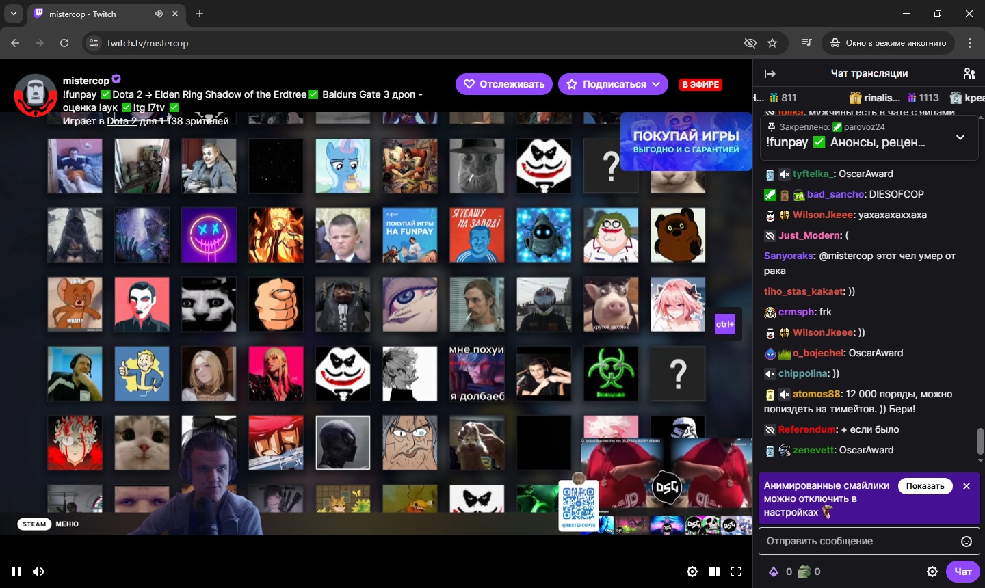Mute the stream volume
The image size is (985, 588).
pos(39,572)
